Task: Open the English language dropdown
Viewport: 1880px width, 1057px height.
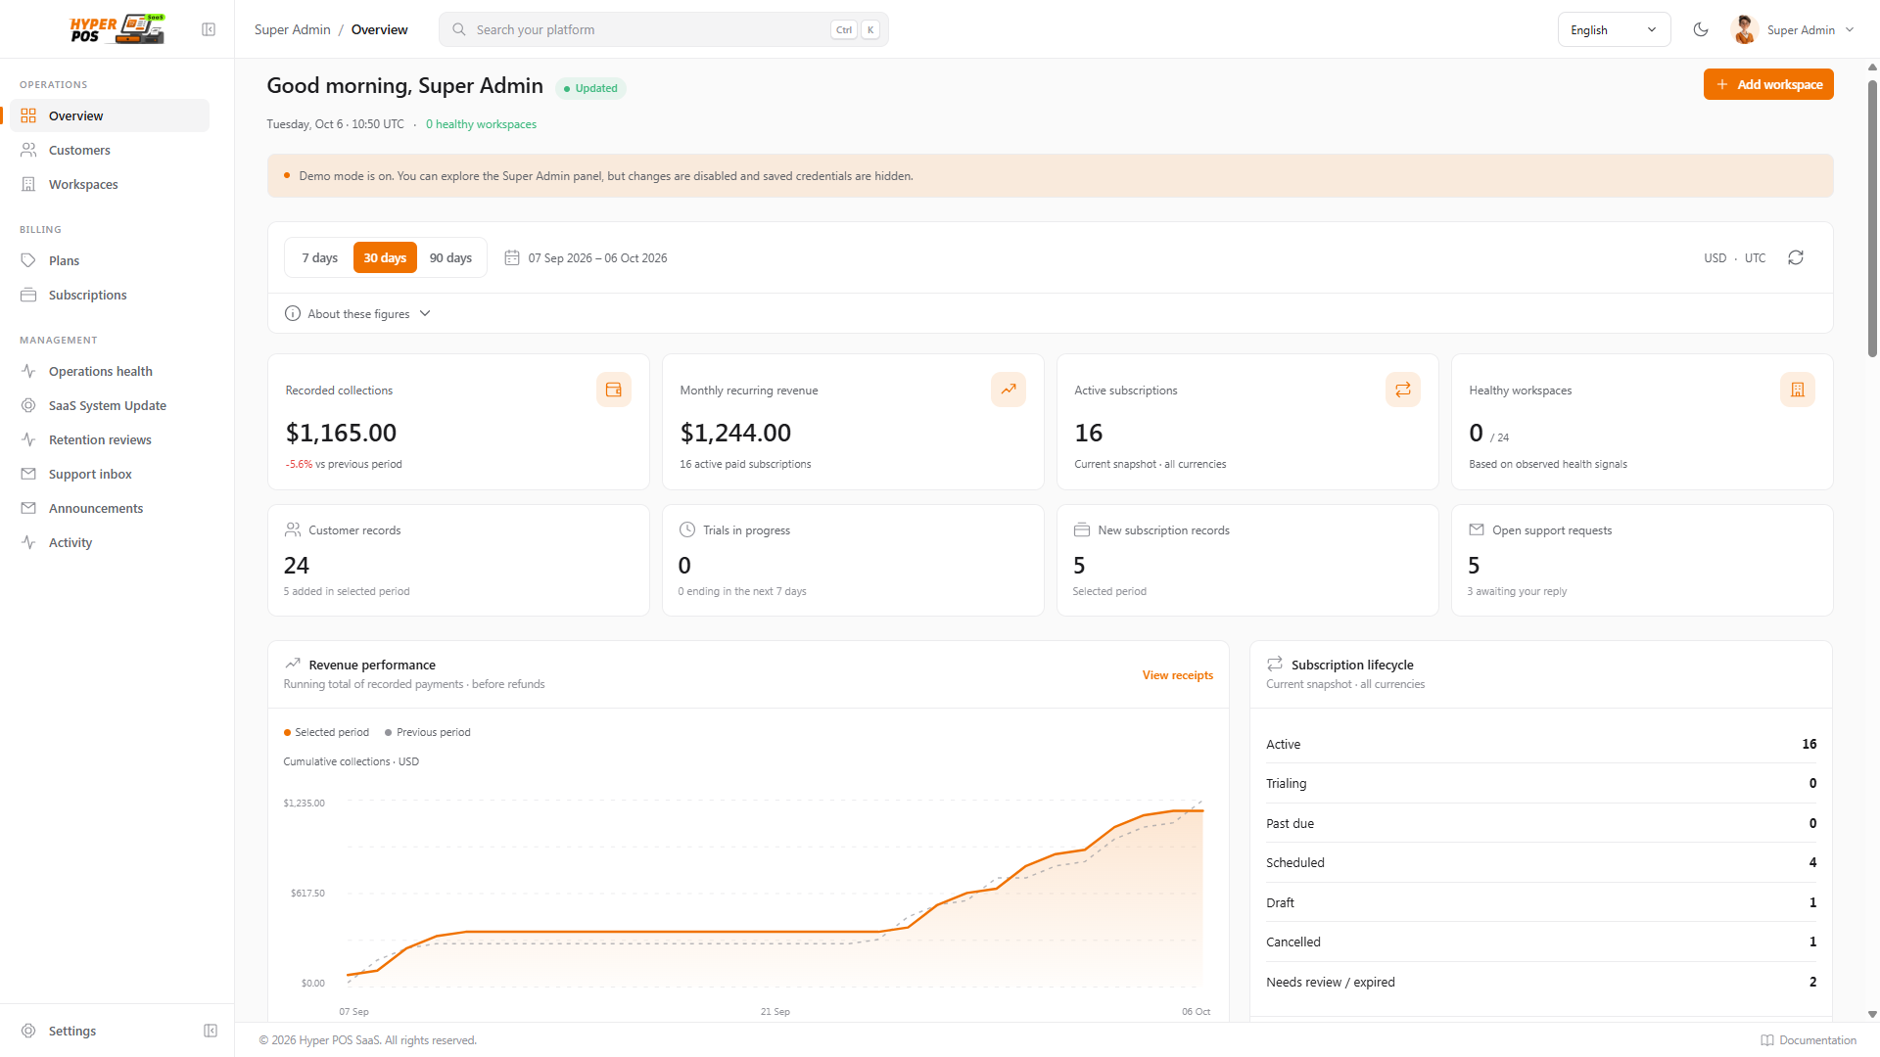Action: coord(1614,29)
